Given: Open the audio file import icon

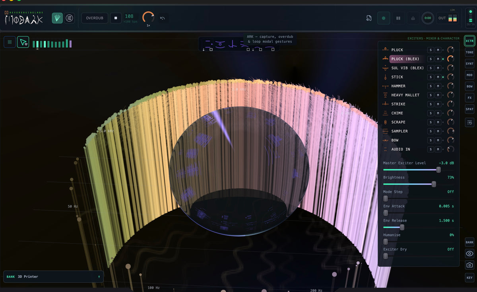Looking at the screenshot, I should 369,18.
